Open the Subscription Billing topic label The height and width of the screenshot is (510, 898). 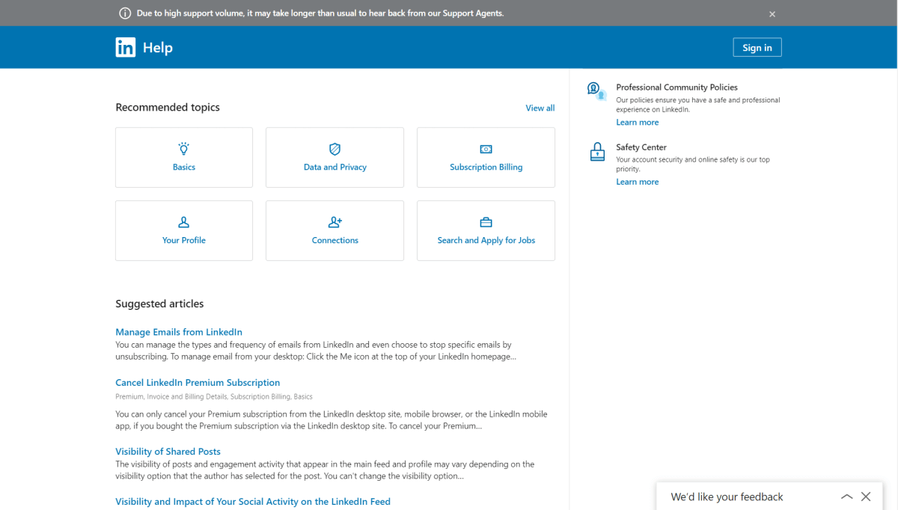coord(486,167)
